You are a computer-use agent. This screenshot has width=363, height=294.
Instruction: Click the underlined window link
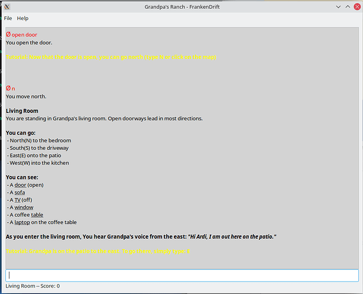(24, 208)
